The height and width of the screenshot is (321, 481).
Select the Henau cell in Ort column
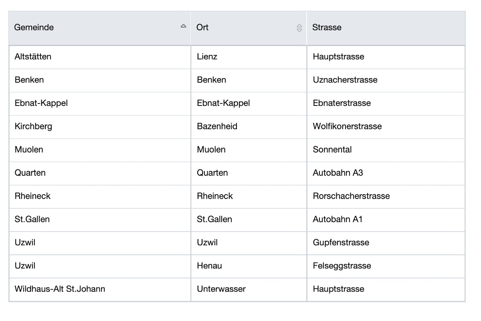pyautogui.click(x=209, y=266)
